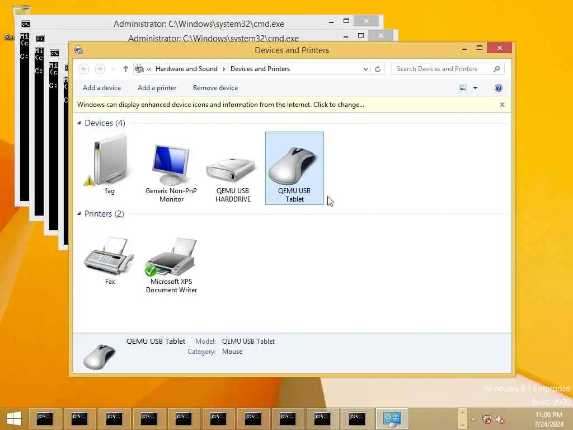This screenshot has width=573, height=430.
Task: Click Devices and Printers title bar icon
Action: click(78, 50)
